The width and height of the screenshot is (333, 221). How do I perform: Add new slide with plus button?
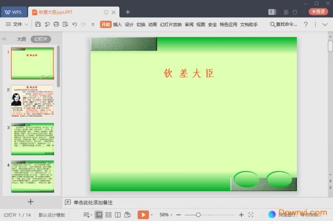tap(30, 202)
